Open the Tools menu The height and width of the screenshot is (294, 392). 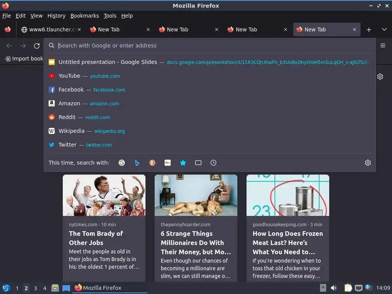(x=110, y=16)
